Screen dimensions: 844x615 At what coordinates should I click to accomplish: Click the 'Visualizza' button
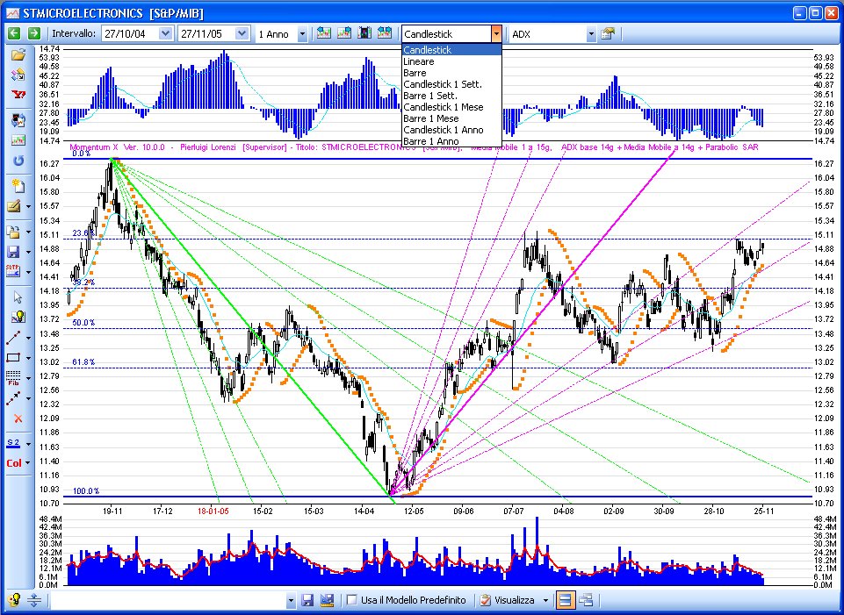509,600
